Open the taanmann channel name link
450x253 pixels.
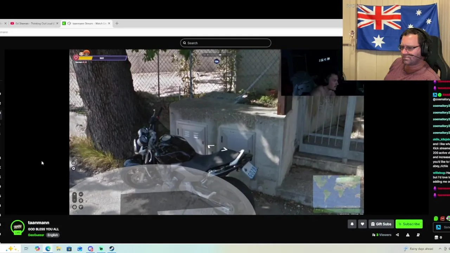(39, 223)
